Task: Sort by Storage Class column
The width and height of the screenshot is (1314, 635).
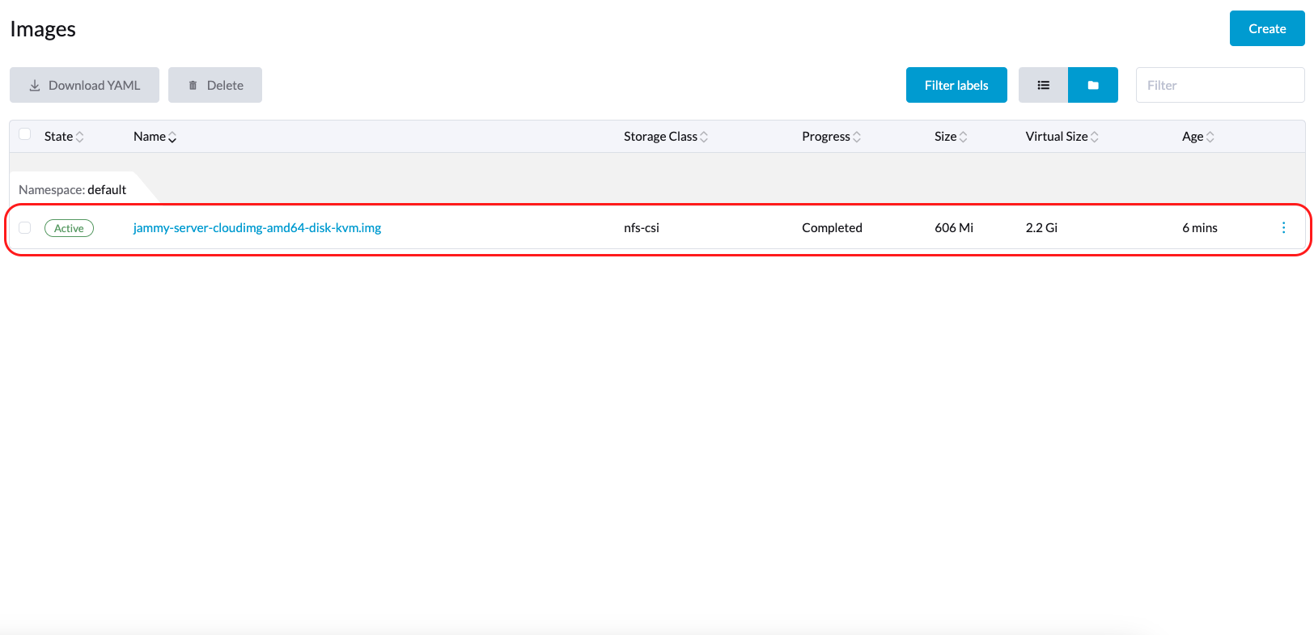Action: tap(665, 137)
